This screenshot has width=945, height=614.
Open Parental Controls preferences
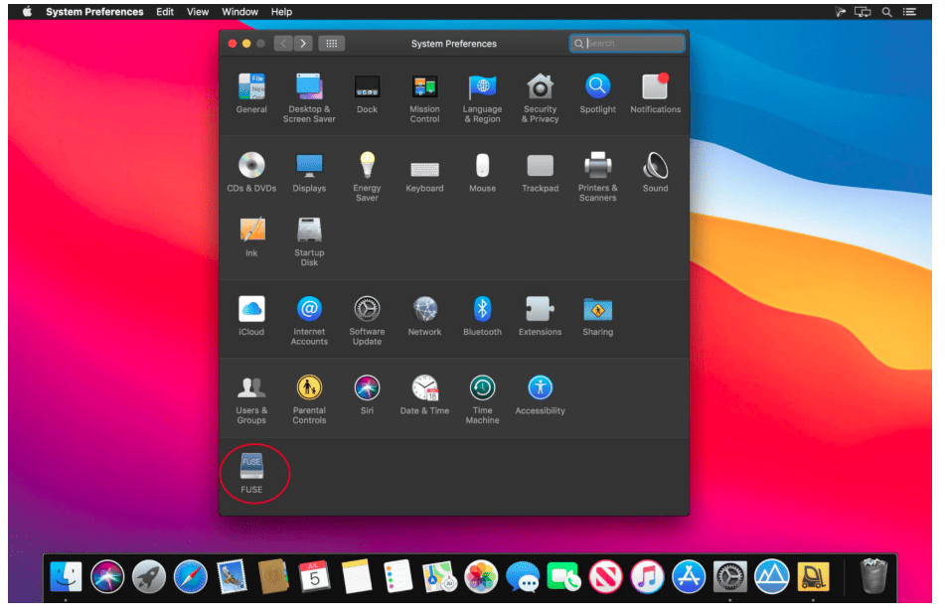[309, 398]
